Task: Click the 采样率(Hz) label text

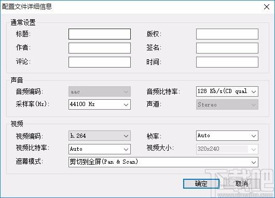Action: [33, 104]
